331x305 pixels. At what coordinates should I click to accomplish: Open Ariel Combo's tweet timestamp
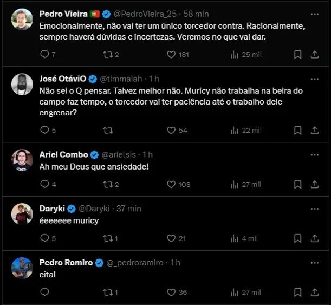[x=147, y=154]
